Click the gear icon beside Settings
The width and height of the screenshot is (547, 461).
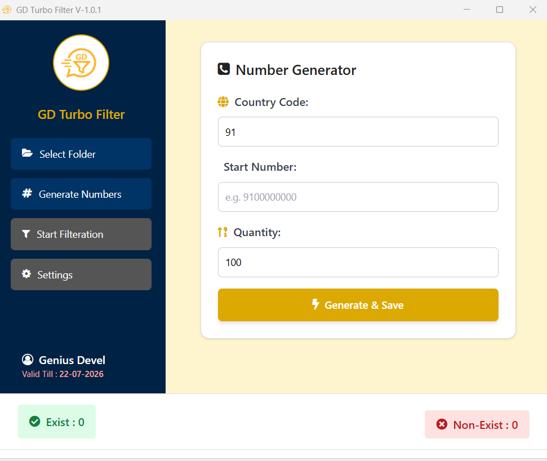pyautogui.click(x=26, y=274)
